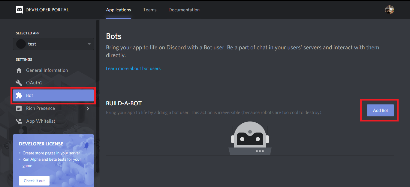
Task: Click the Add Bot button
Action: (381, 110)
